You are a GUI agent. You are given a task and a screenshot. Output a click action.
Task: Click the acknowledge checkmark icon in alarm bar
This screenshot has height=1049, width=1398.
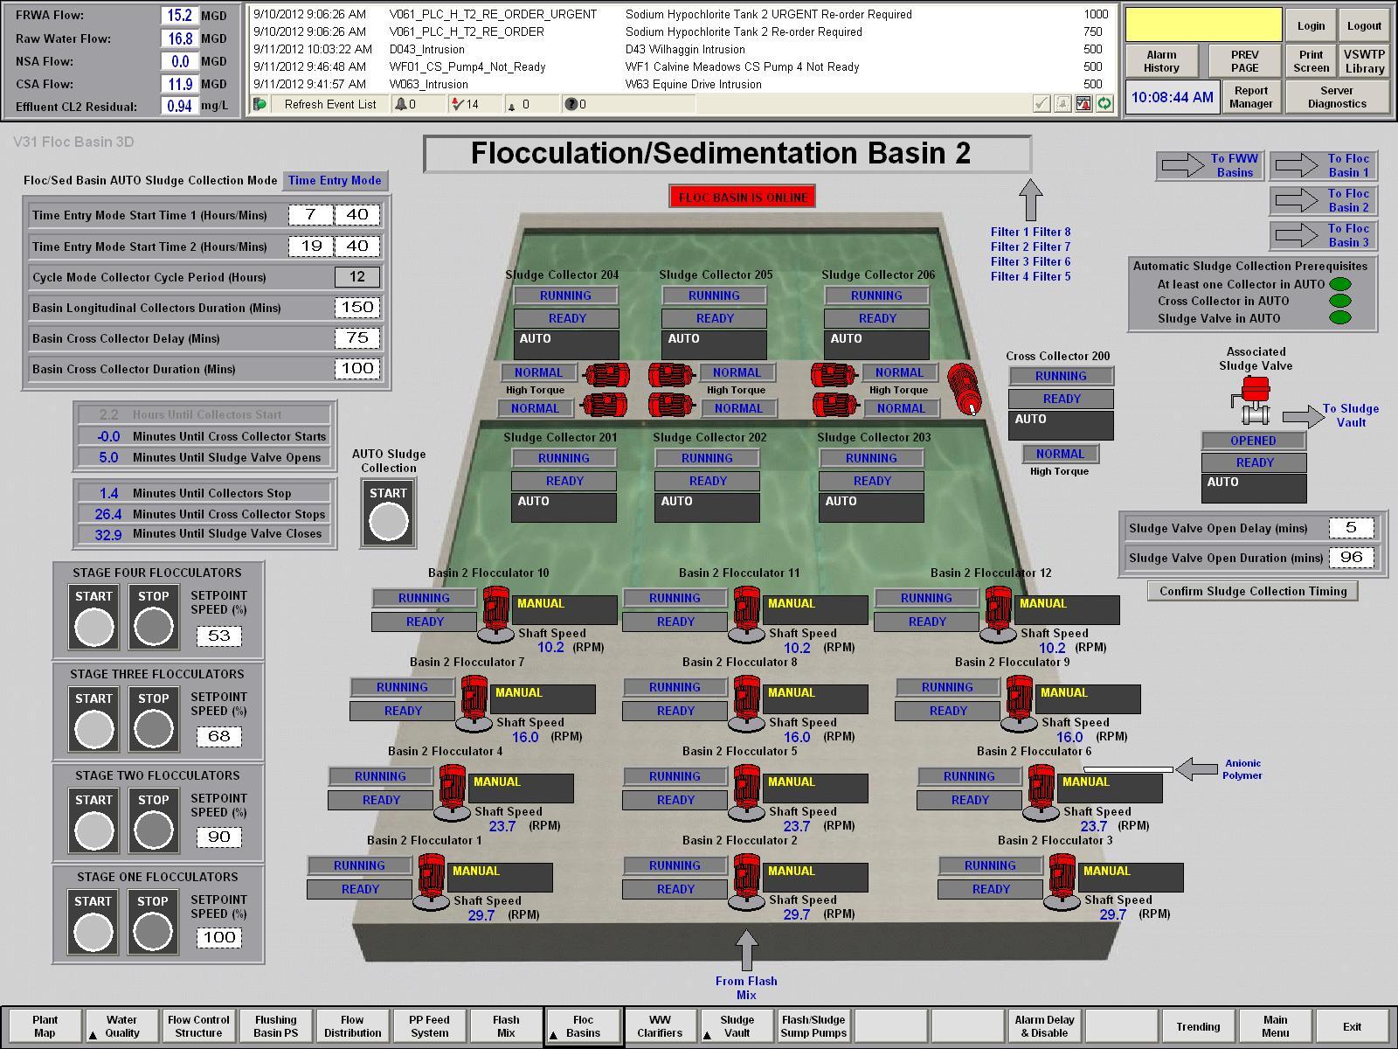pos(1042,104)
